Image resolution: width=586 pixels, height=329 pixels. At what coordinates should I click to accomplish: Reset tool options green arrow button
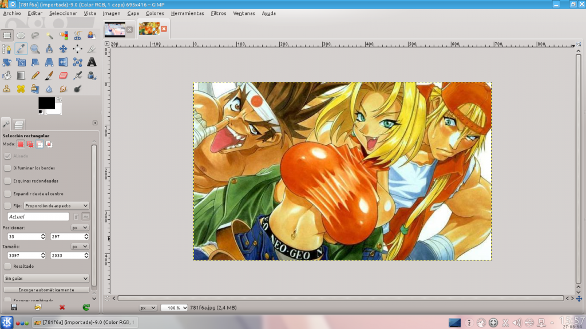[86, 307]
